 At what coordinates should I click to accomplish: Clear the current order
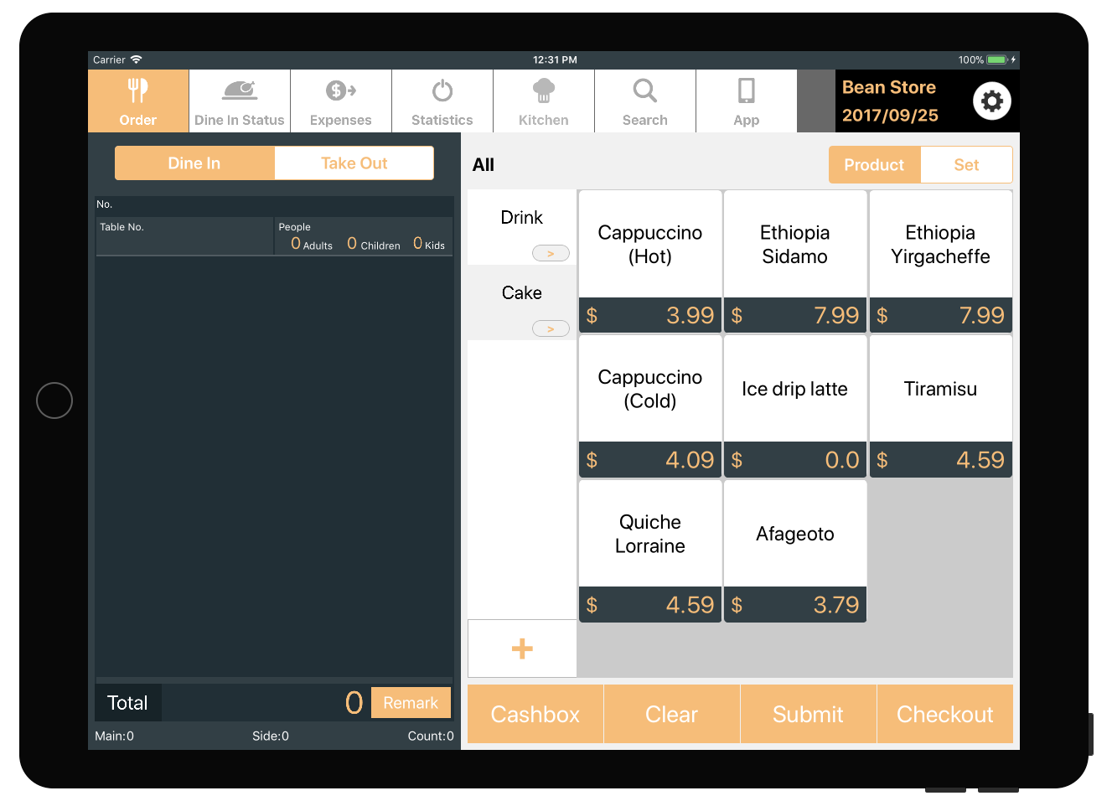(671, 714)
